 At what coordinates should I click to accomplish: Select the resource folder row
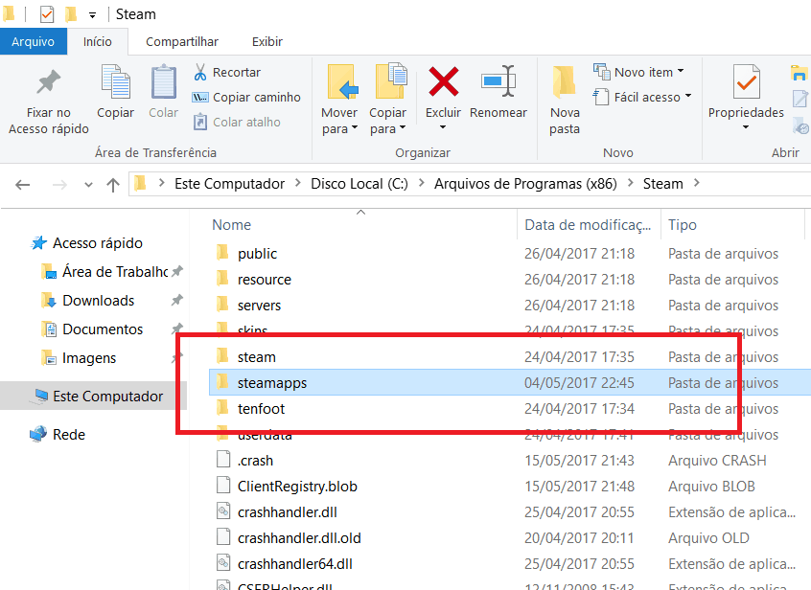coord(509,280)
